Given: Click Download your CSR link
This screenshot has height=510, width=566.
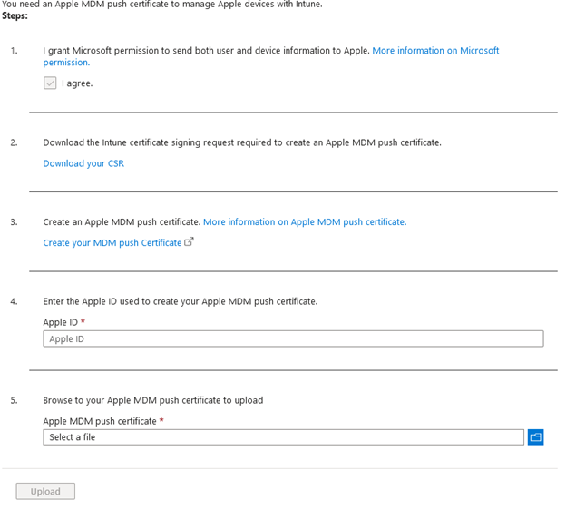Looking at the screenshot, I should 83,163.
